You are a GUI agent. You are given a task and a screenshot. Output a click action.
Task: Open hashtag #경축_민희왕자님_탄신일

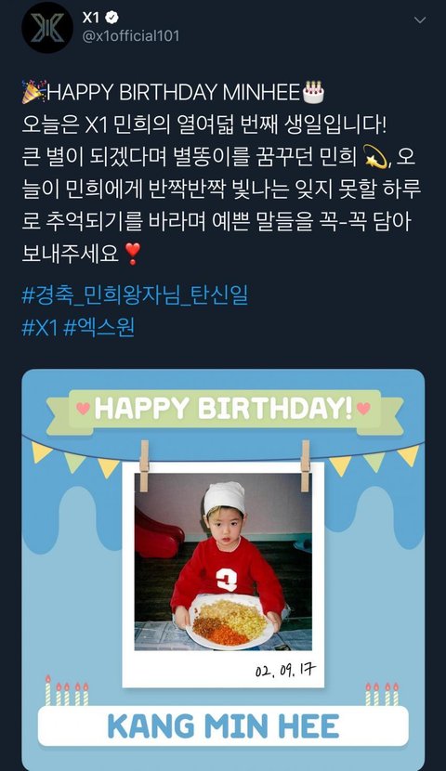click(136, 295)
